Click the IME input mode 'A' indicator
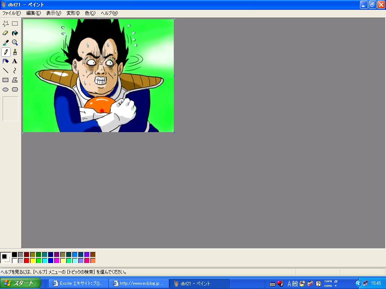386x289 pixels. tap(289, 284)
